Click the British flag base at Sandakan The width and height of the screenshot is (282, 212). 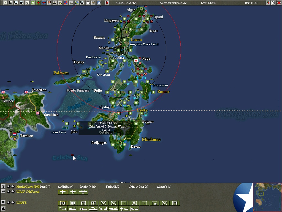pyautogui.click(x=37, y=113)
